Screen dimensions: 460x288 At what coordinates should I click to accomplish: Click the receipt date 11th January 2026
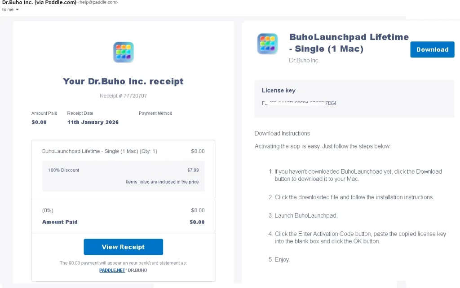pyautogui.click(x=93, y=122)
